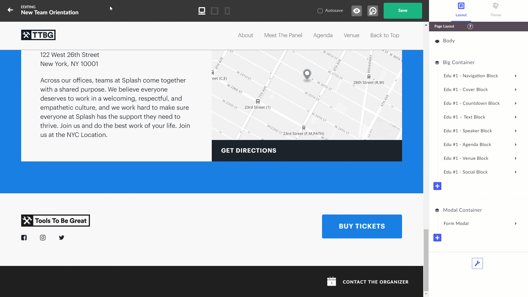Expand Edu #1 - Speaker Block chevron
The image size is (528, 297).
(x=516, y=131)
